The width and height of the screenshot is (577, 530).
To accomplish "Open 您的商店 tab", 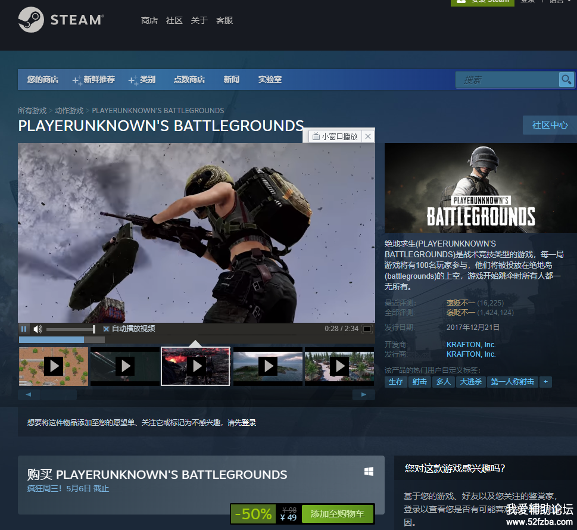I will coord(43,80).
